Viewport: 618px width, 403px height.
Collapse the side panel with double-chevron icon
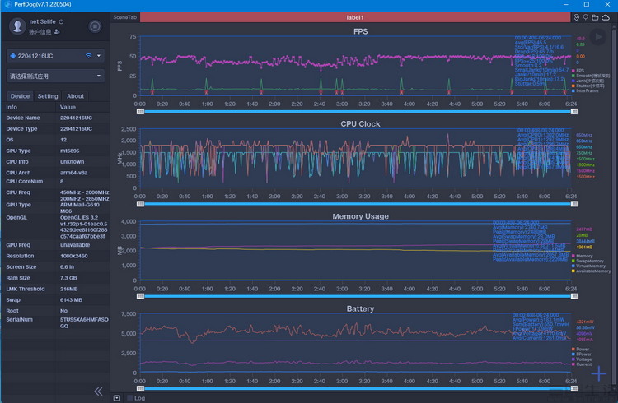(98, 391)
